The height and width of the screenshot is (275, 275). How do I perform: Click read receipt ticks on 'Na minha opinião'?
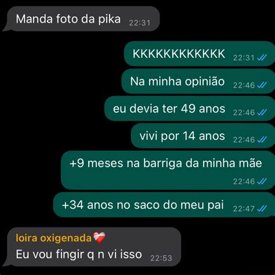262,85
